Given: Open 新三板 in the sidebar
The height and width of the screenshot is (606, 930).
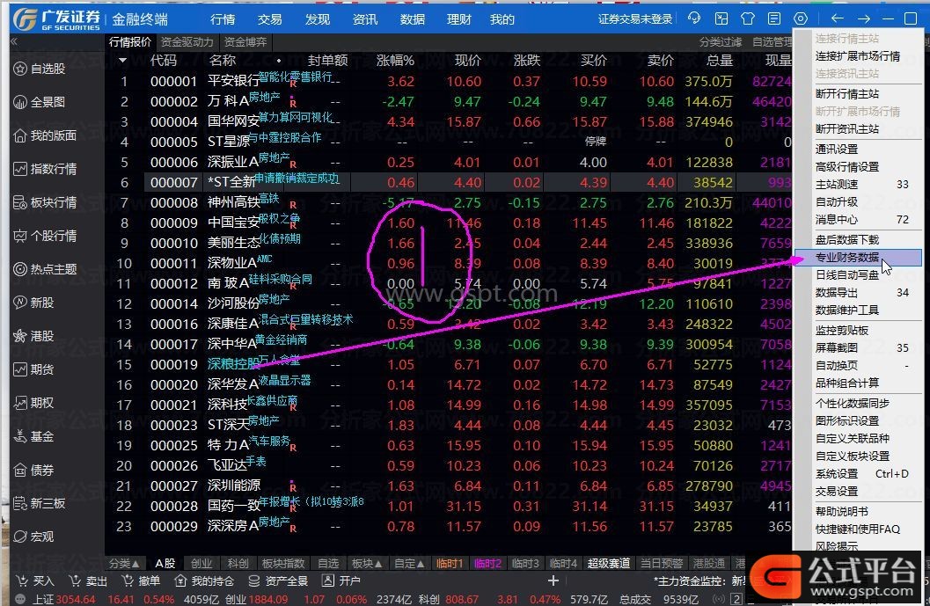Looking at the screenshot, I should 39,503.
